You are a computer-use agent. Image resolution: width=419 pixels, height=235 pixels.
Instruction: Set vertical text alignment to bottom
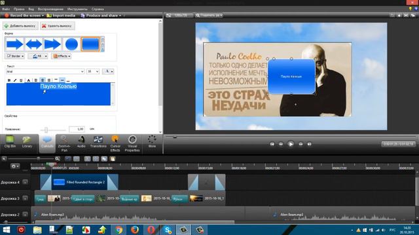tap(68, 80)
